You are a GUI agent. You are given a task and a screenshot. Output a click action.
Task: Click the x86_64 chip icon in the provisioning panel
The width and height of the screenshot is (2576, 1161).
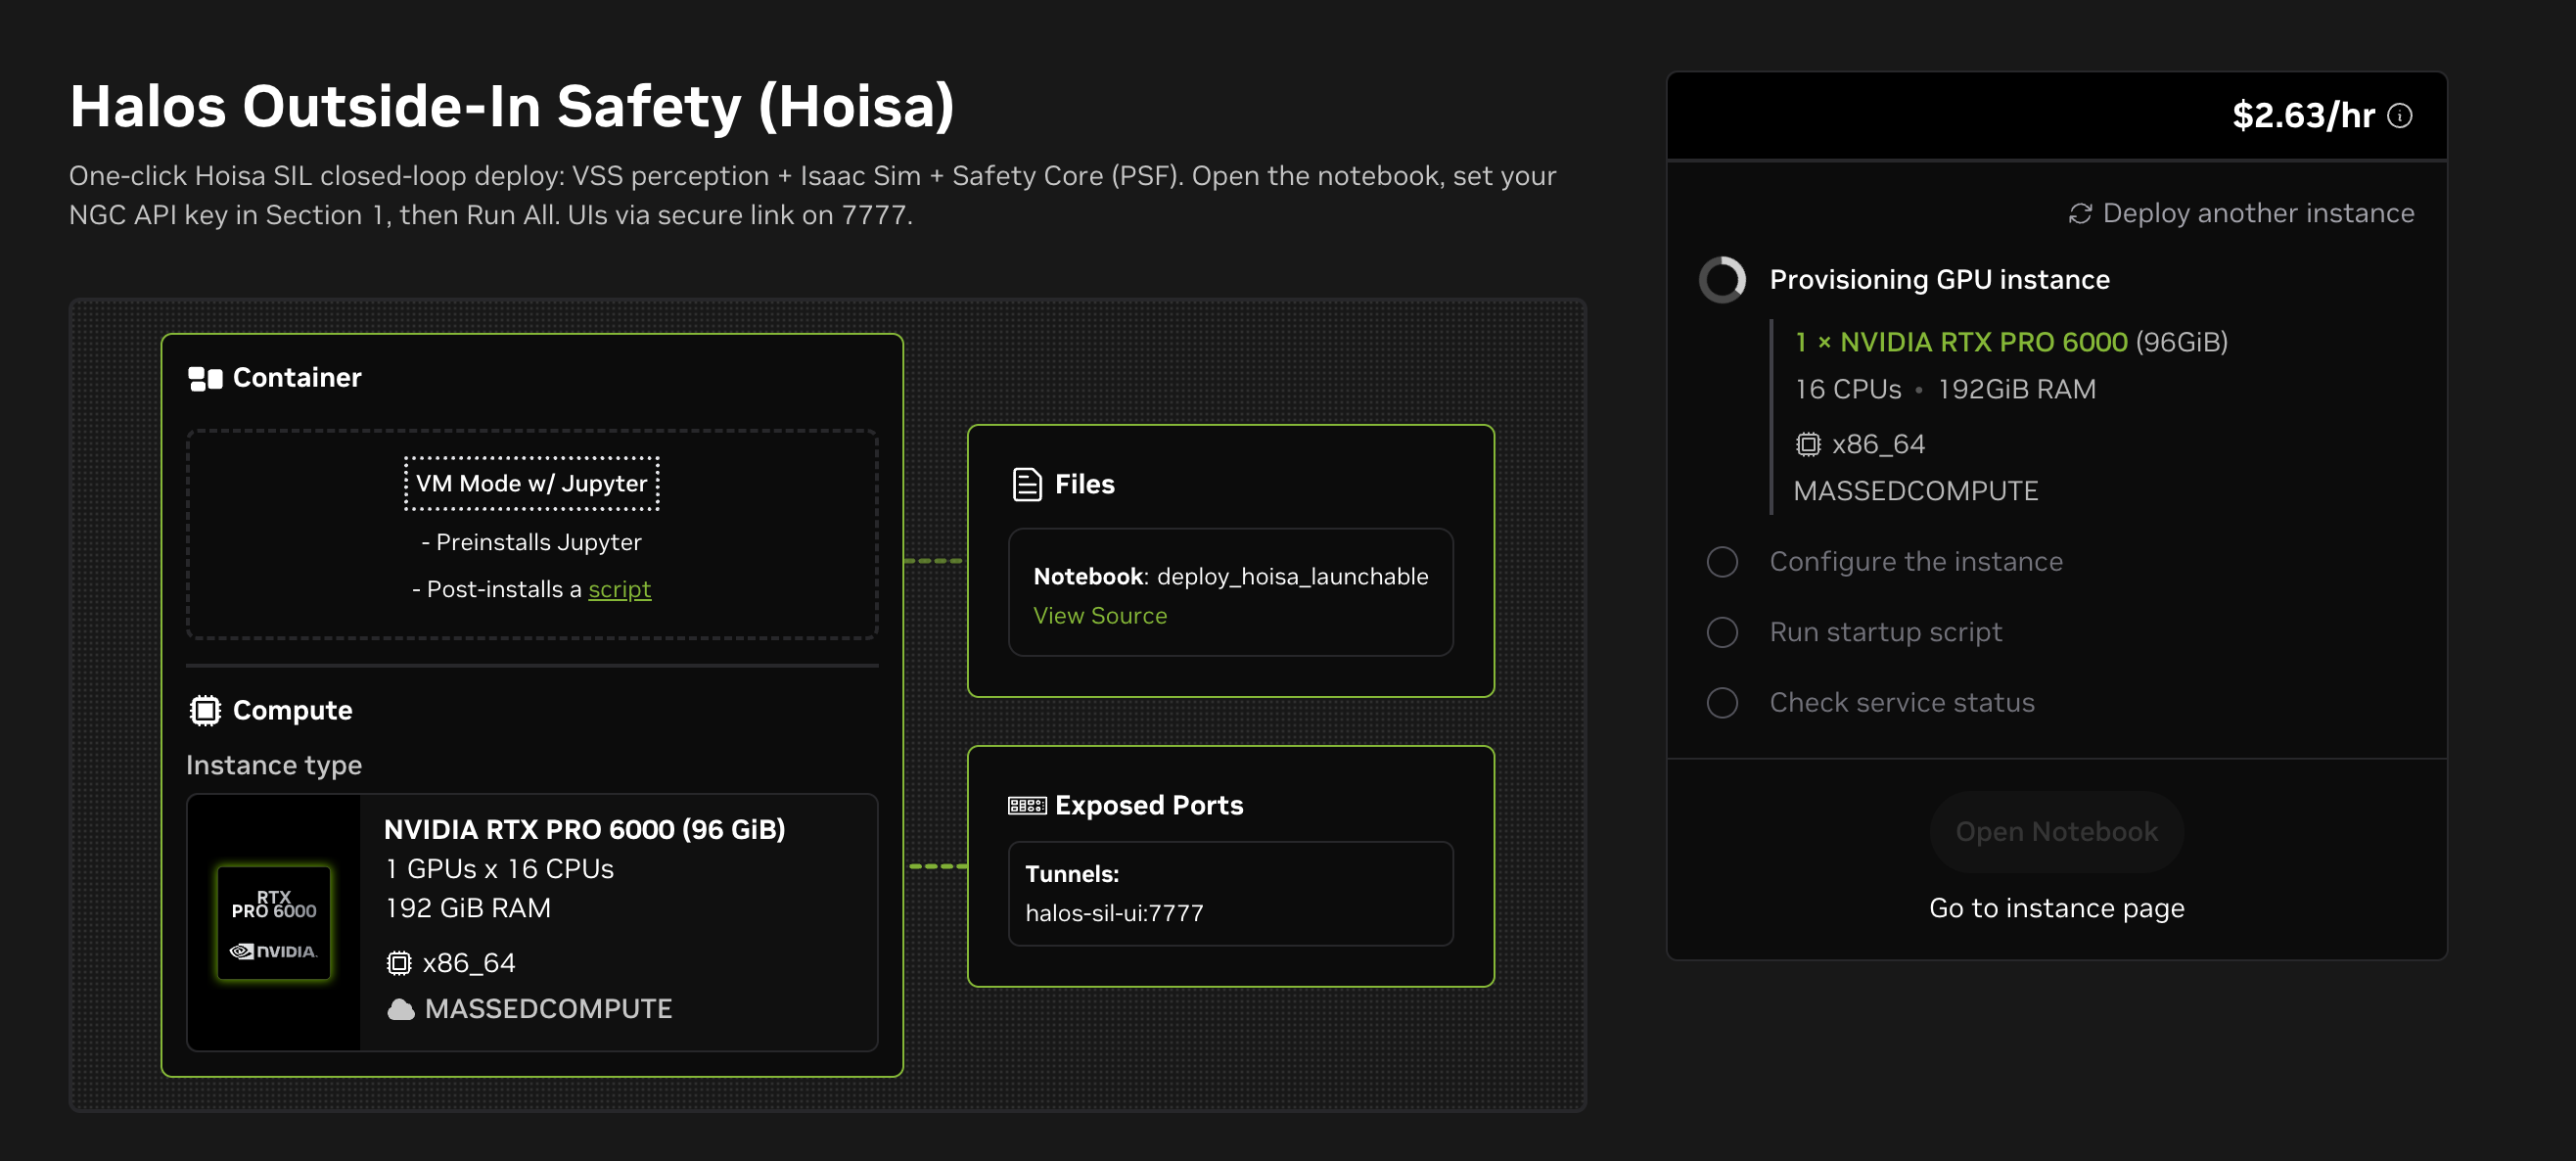pos(1808,444)
